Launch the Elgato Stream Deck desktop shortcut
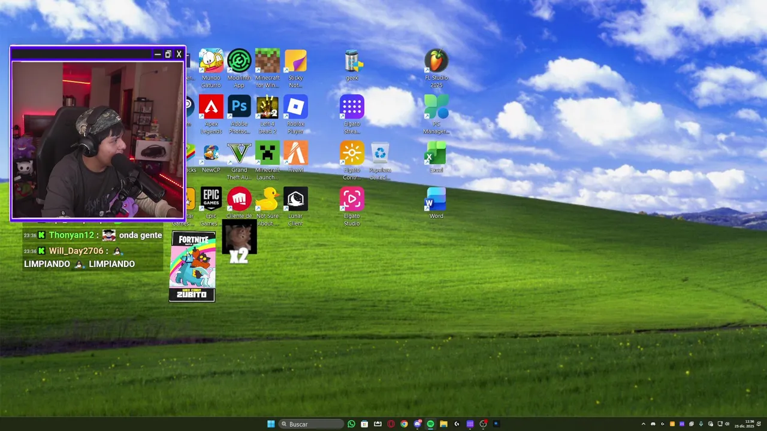Viewport: 767px width, 431px height. pos(352,114)
